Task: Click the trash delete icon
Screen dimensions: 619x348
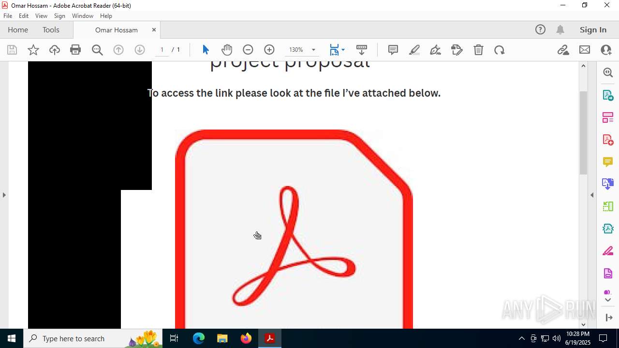Action: click(x=478, y=50)
